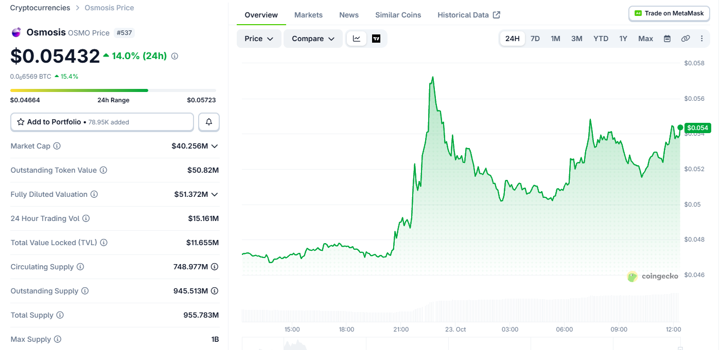721x350 pixels.
Task: Open the chart three-dot options menu
Action: click(x=702, y=39)
